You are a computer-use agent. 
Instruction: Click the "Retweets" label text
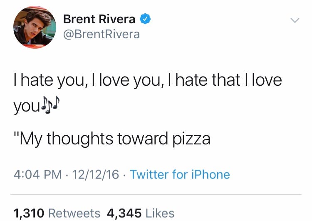click(74, 213)
